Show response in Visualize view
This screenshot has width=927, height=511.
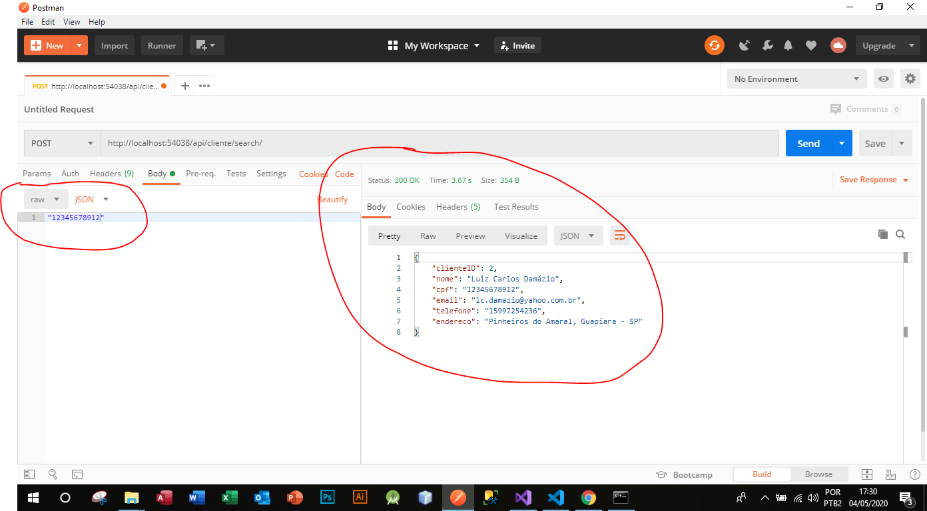[521, 236]
